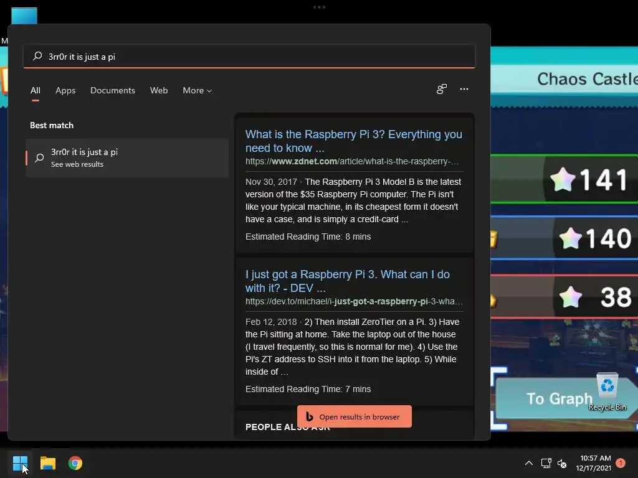Select the best match '3rr0r it is just a pi'
Viewport: 638px width, 478px height.
(x=127, y=157)
